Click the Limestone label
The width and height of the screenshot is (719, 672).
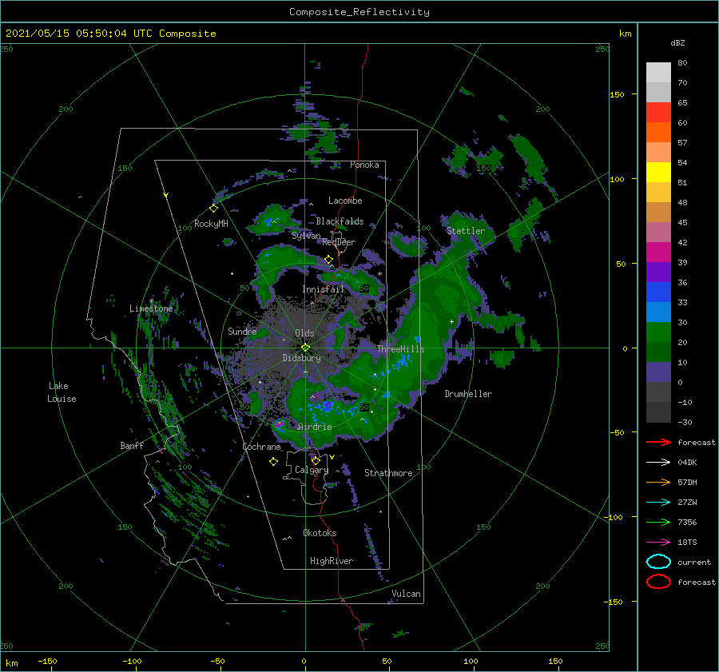click(x=151, y=308)
